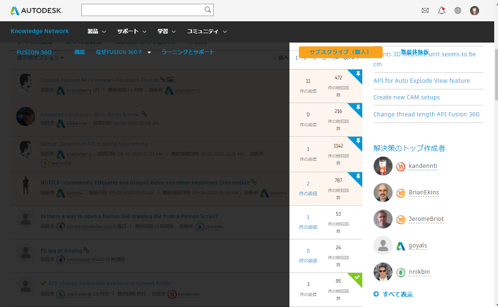Open ラーニングとサポート tab
This screenshot has width=498, height=307.
pos(188,52)
